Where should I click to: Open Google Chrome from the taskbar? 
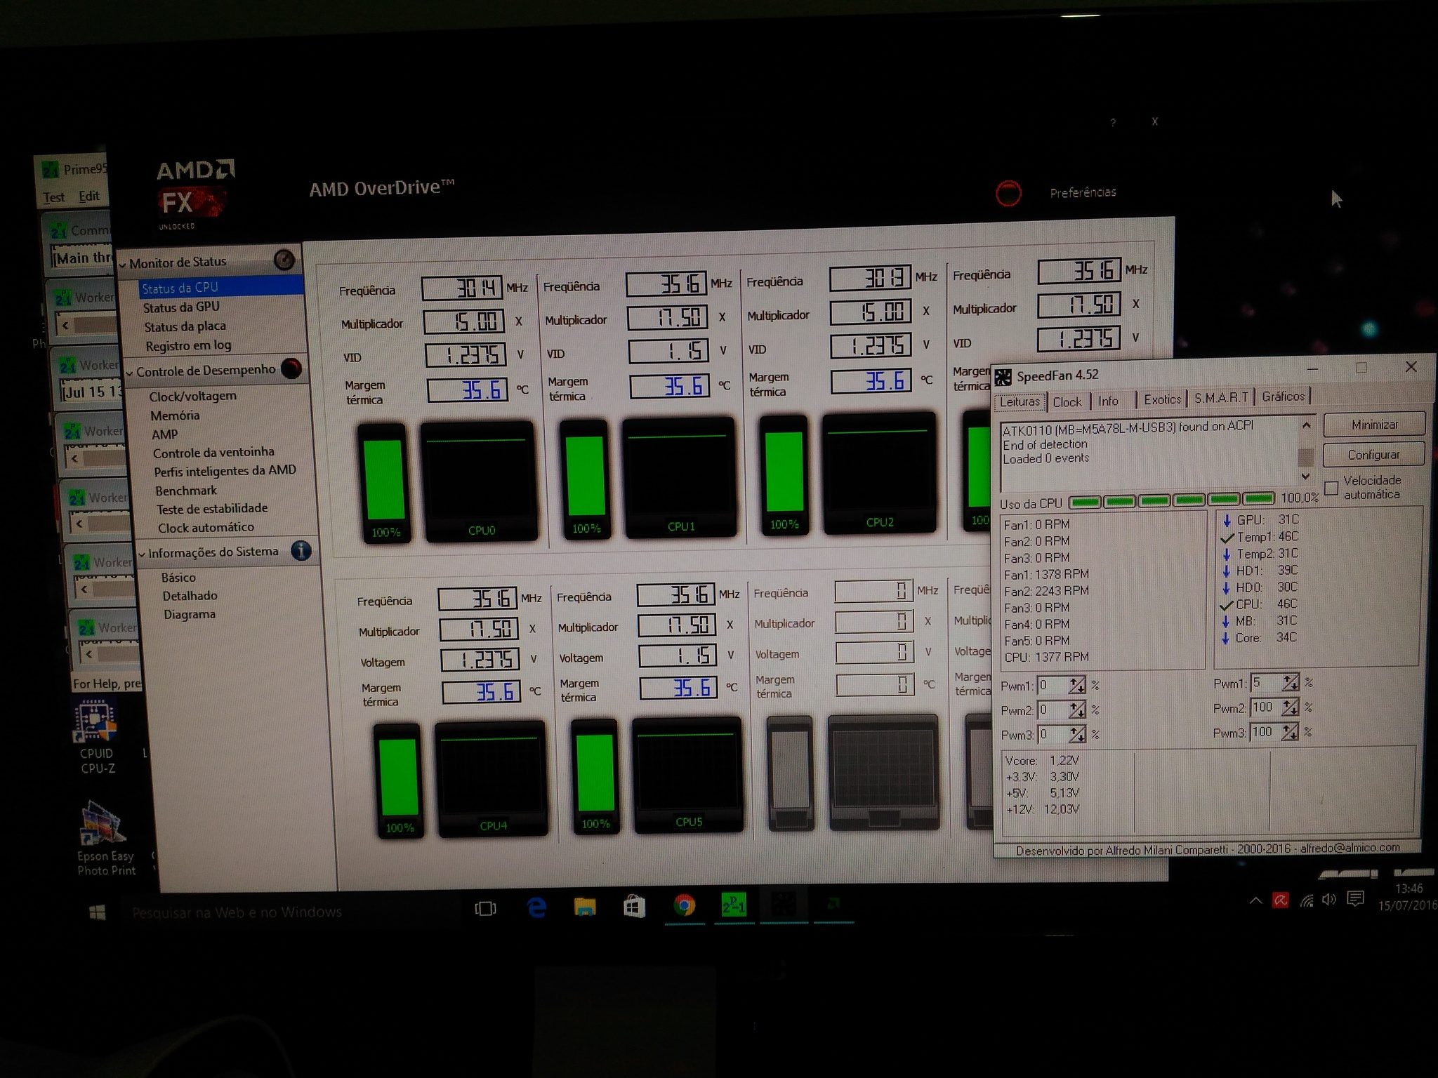coord(684,906)
